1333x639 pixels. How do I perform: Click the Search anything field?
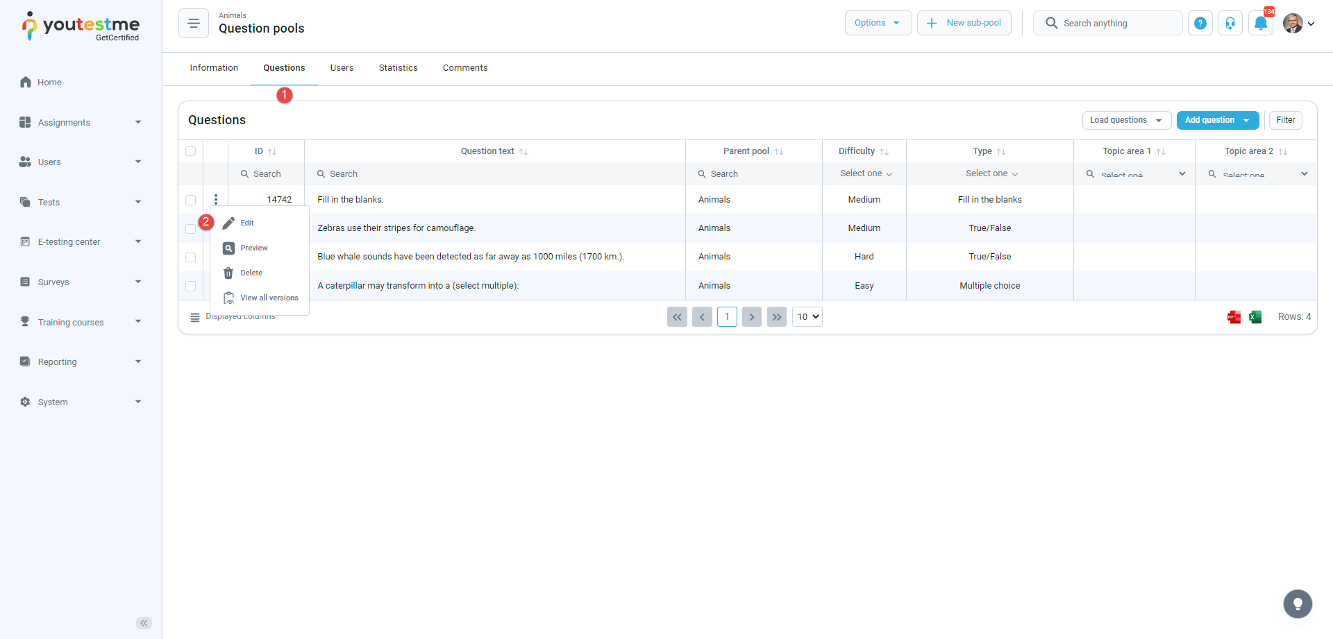pyautogui.click(x=1108, y=23)
